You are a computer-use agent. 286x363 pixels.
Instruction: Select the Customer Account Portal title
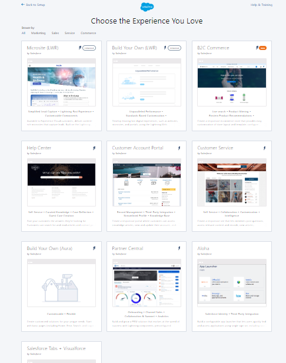coord(138,148)
